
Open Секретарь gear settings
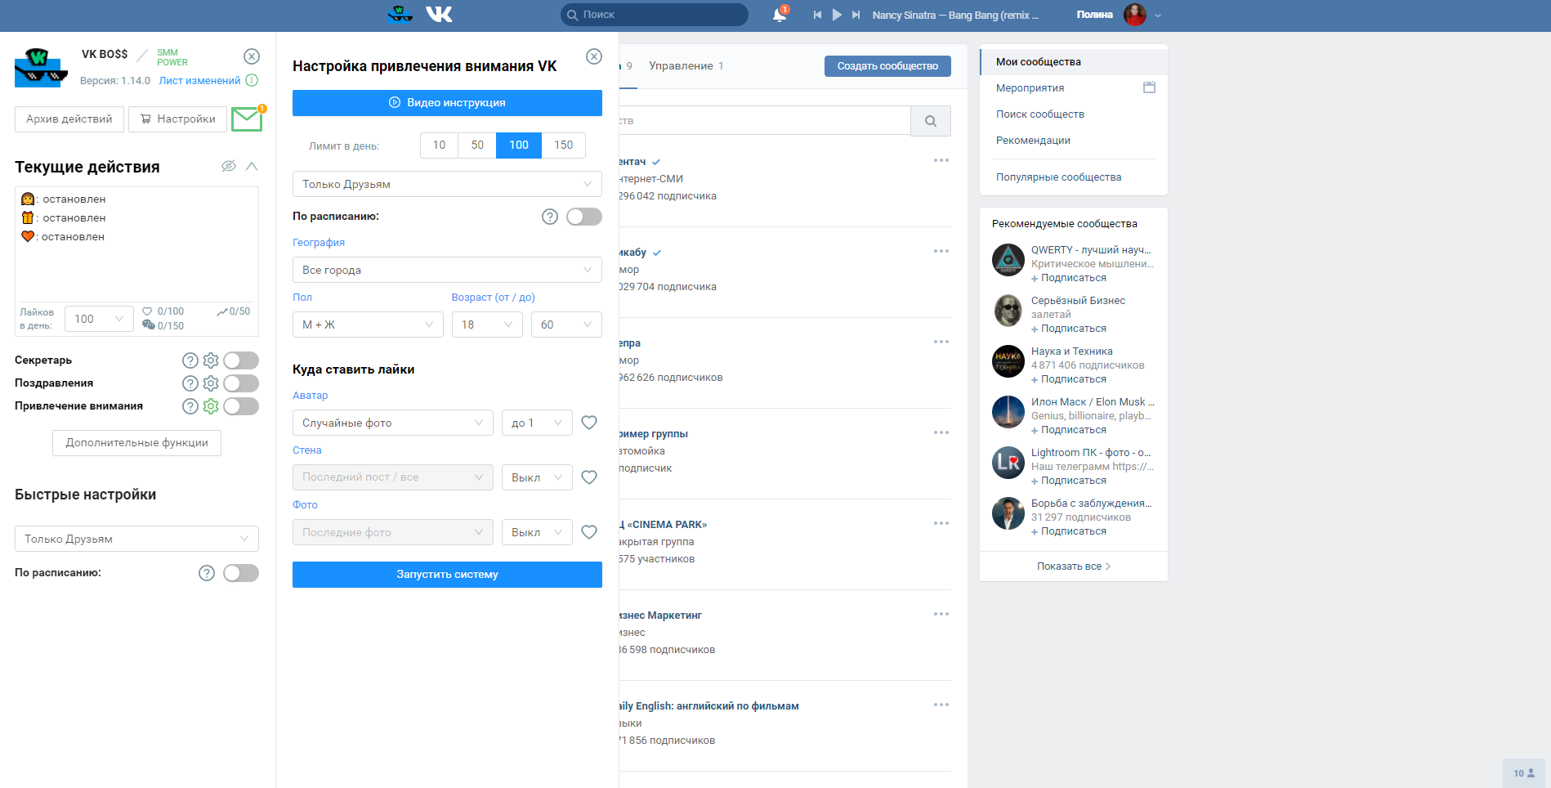[211, 360]
